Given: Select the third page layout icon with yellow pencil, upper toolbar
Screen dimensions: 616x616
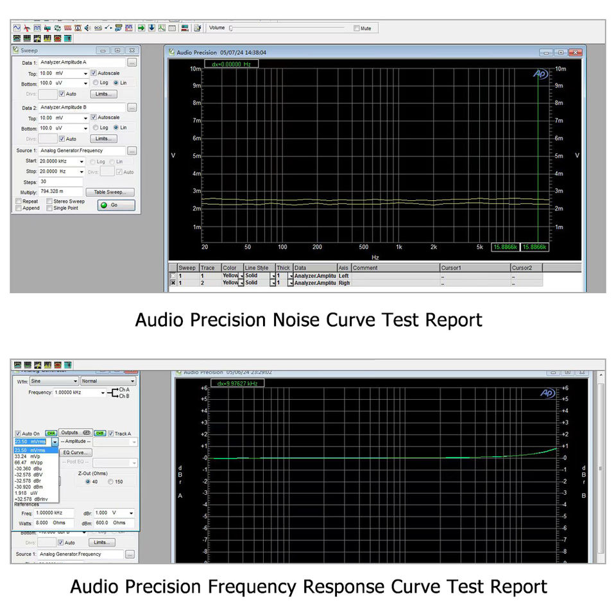Looking at the screenshot, I should pyautogui.click(x=37, y=38).
